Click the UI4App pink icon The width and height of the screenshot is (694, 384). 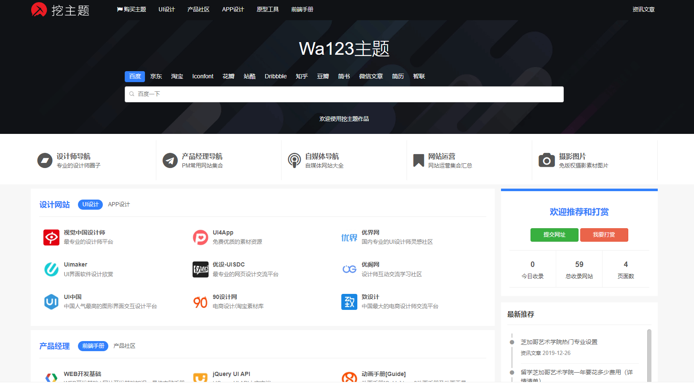click(x=201, y=237)
